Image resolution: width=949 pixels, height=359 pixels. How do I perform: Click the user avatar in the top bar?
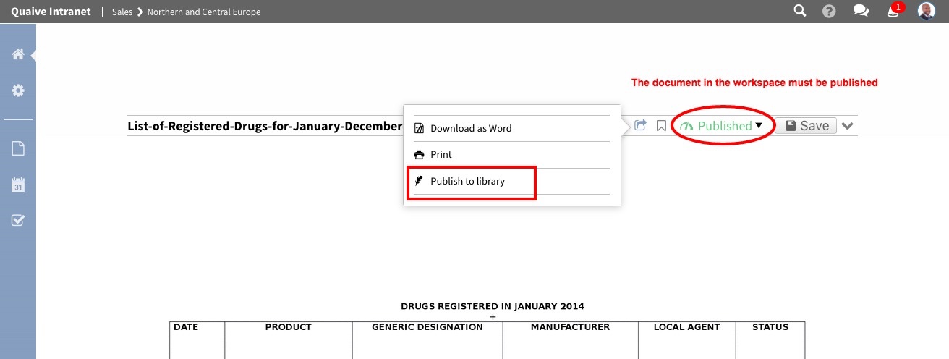click(927, 11)
